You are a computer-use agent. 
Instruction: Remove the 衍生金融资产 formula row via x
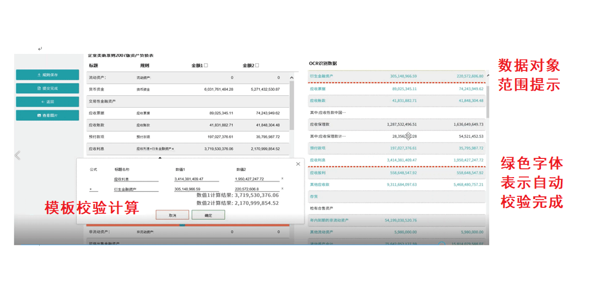tap(283, 189)
